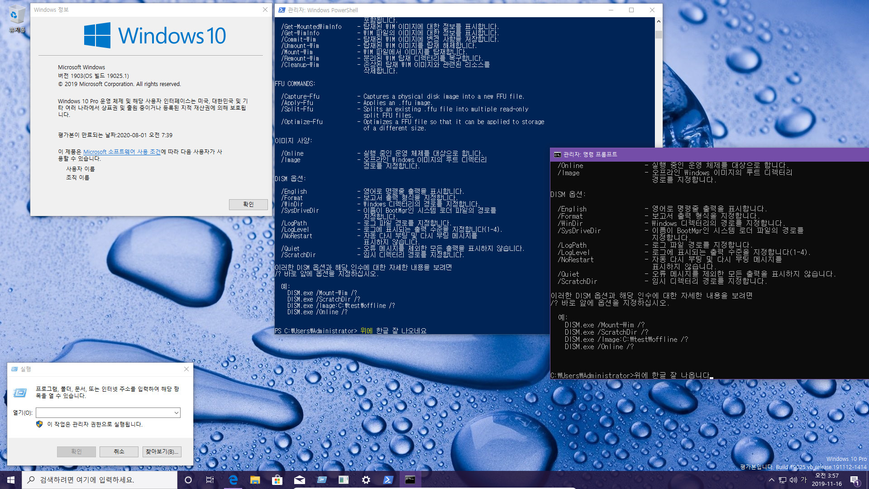Image resolution: width=869 pixels, height=489 pixels.
Task: Open Task View on the taskbar
Action: (210, 480)
